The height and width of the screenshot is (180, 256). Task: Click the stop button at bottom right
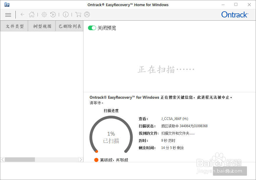(230, 171)
